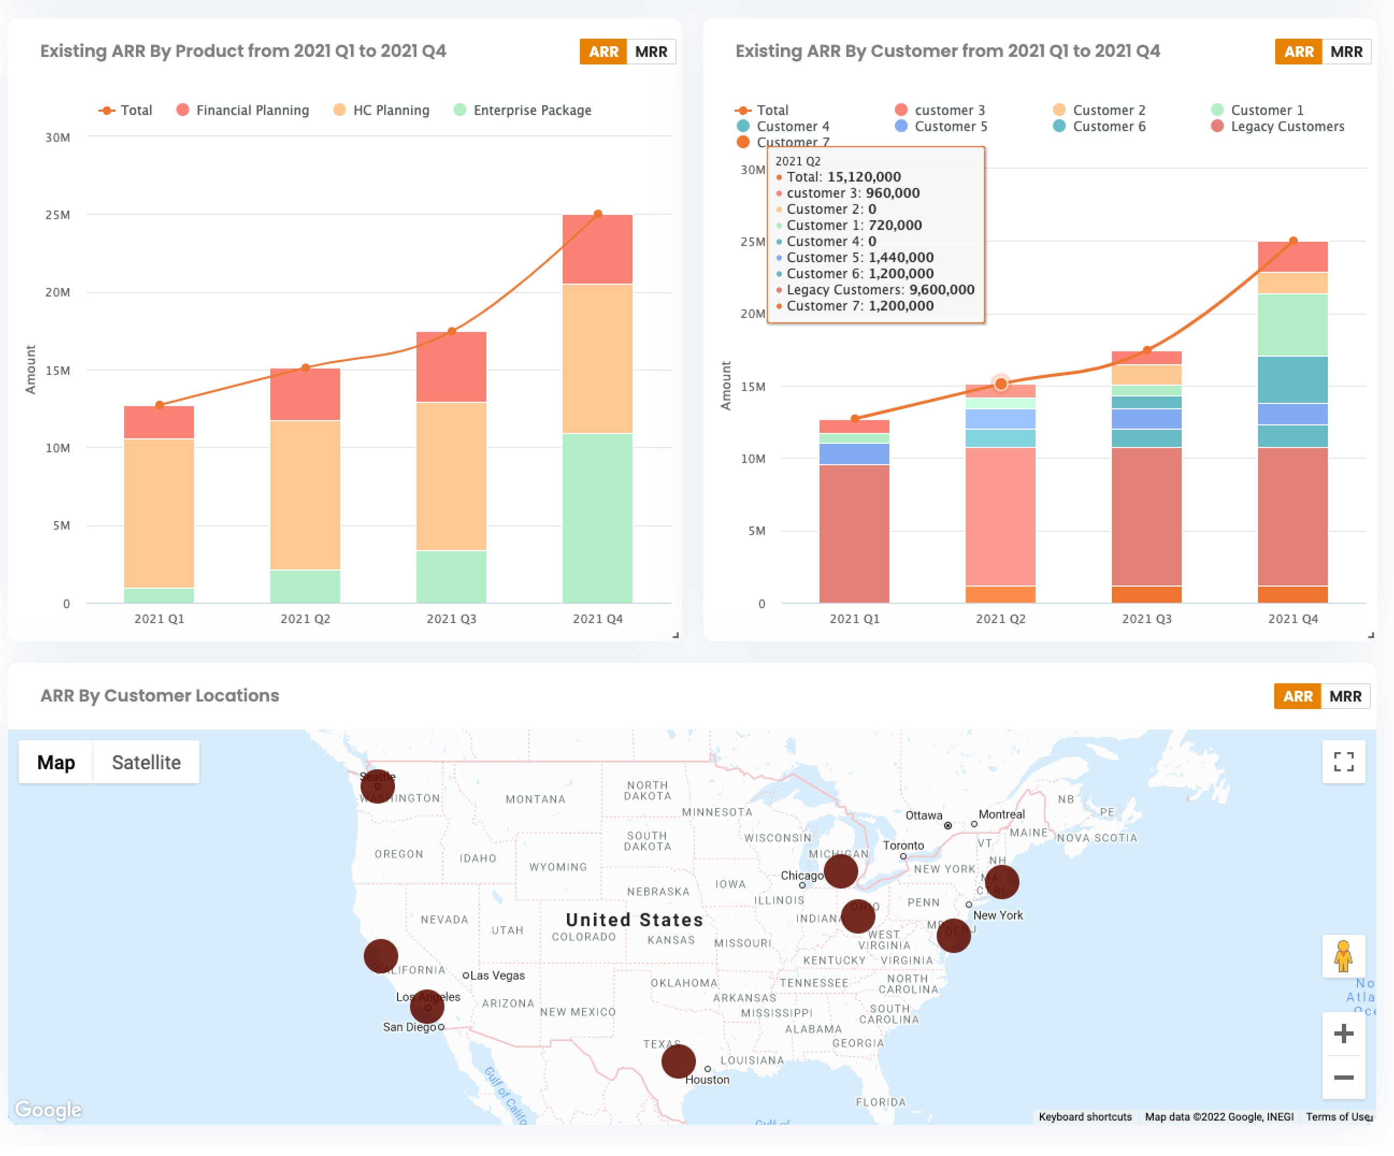The width and height of the screenshot is (1394, 1156).
Task: Open the Terms of Use link
Action: pos(1338,1117)
